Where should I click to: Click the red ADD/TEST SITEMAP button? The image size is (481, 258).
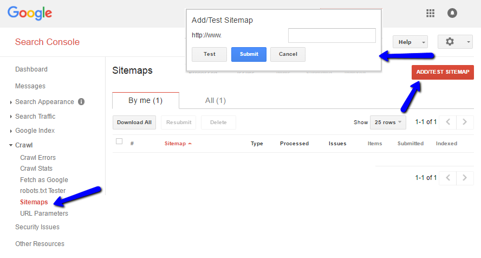click(x=443, y=72)
